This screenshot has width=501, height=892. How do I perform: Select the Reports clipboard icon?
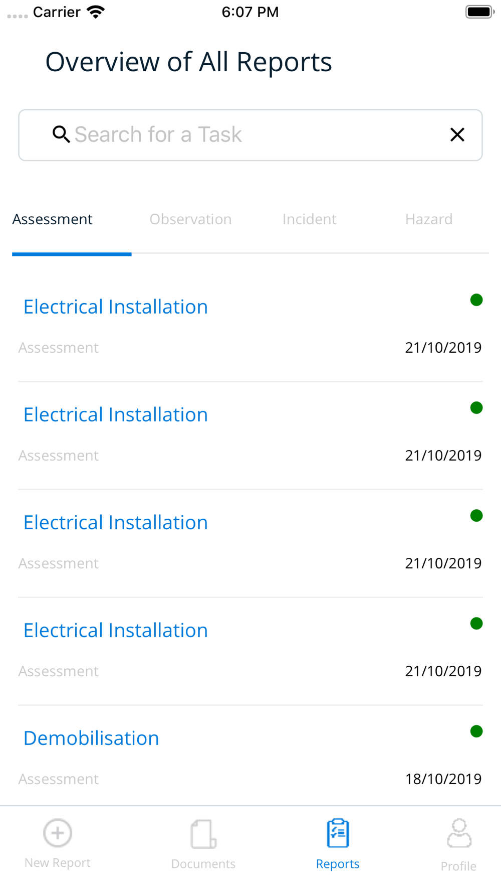click(x=338, y=833)
